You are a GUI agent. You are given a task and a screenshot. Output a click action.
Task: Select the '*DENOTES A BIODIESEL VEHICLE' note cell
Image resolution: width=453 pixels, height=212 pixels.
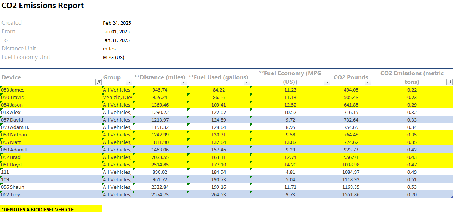click(51, 209)
